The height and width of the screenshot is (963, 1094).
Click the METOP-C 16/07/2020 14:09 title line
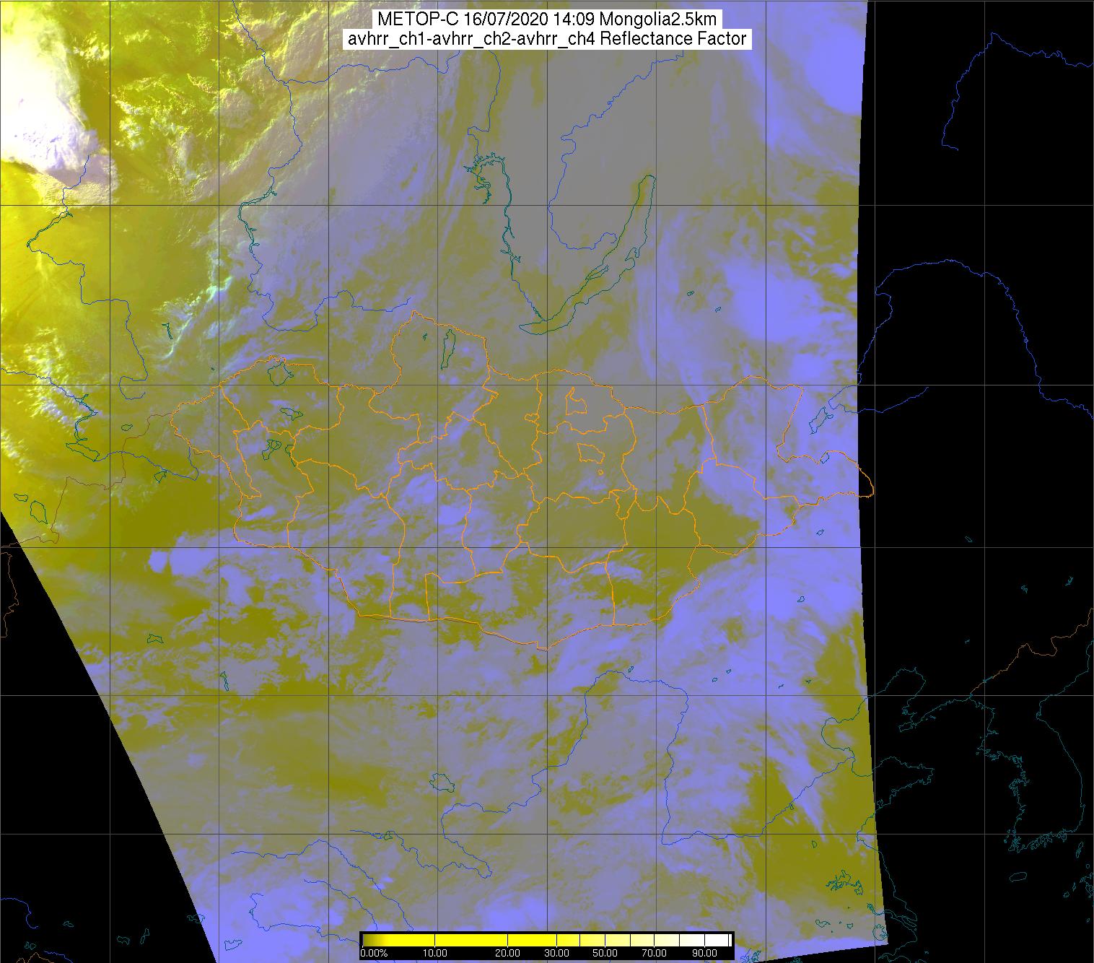[x=547, y=19]
